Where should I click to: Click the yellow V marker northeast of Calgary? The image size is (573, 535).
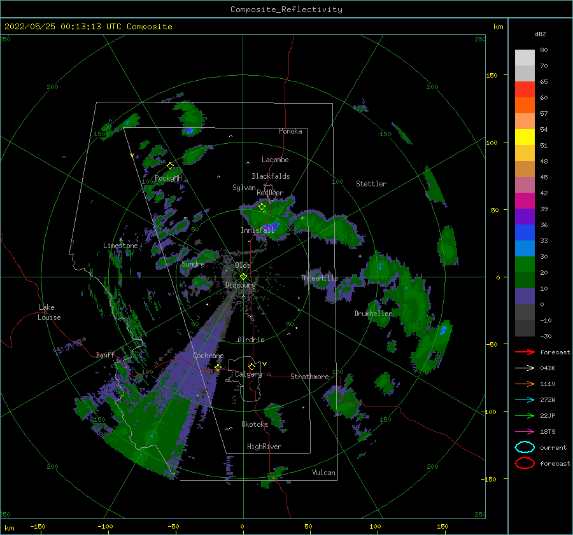click(265, 364)
